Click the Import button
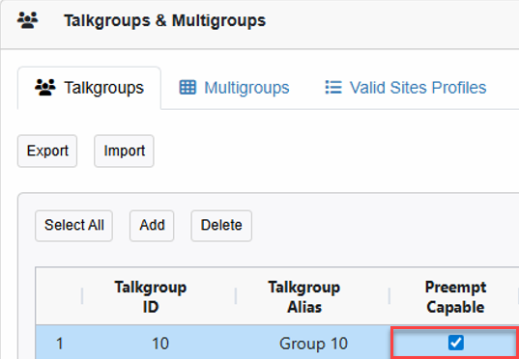The height and width of the screenshot is (359, 519). pyautogui.click(x=124, y=152)
